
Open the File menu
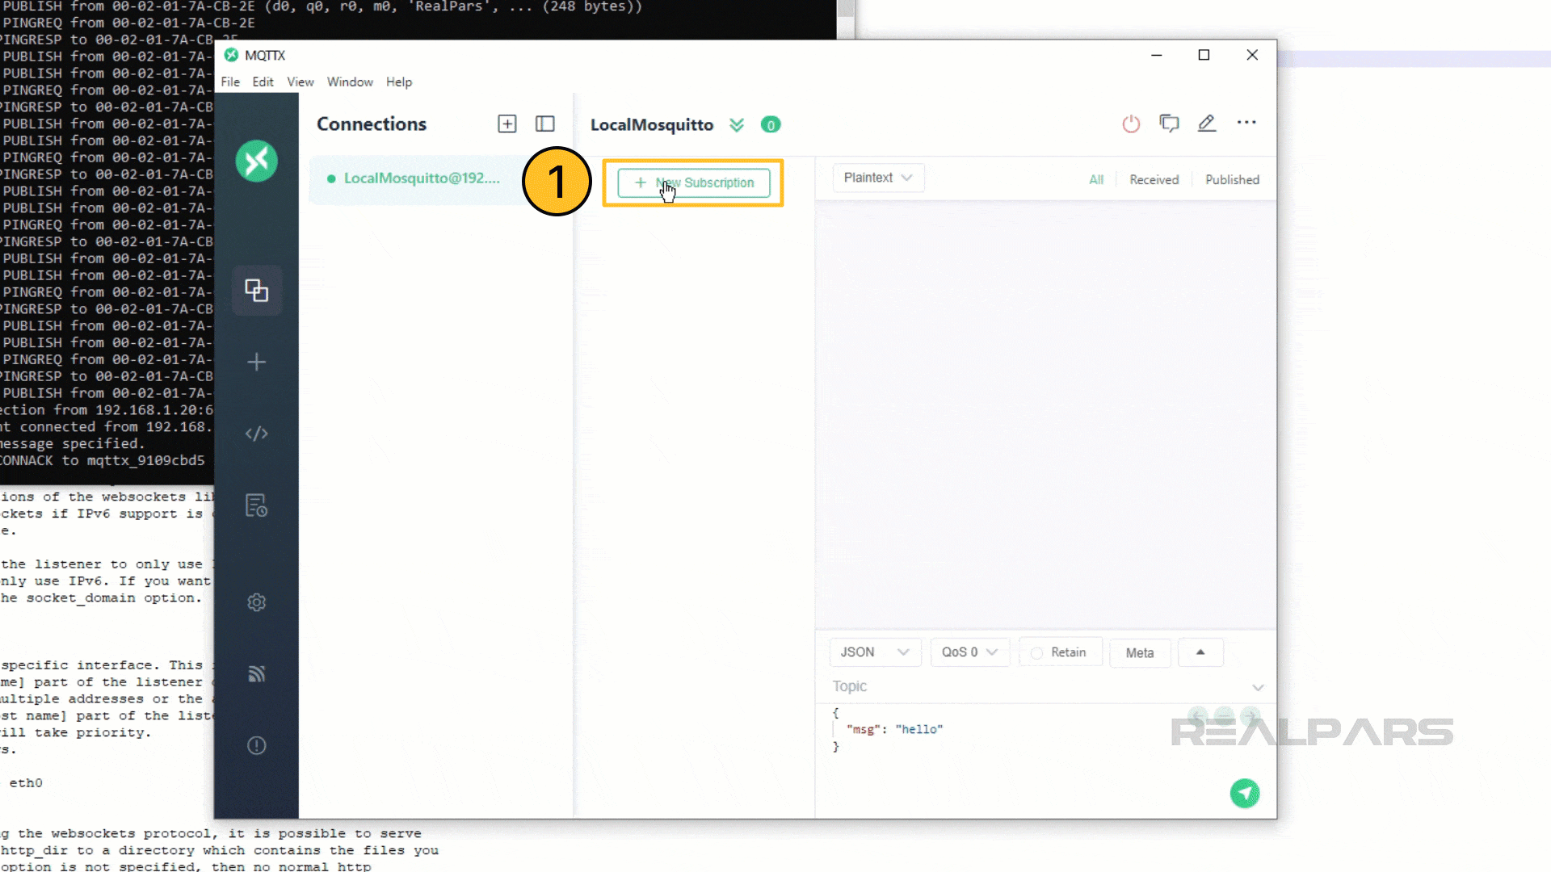(230, 82)
